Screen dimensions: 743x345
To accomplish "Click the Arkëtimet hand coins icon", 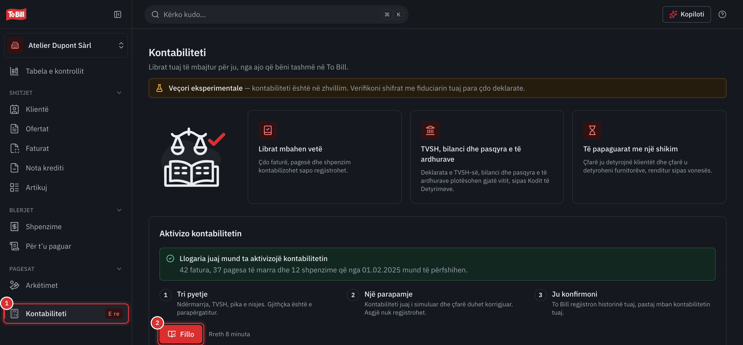I will [x=14, y=286].
